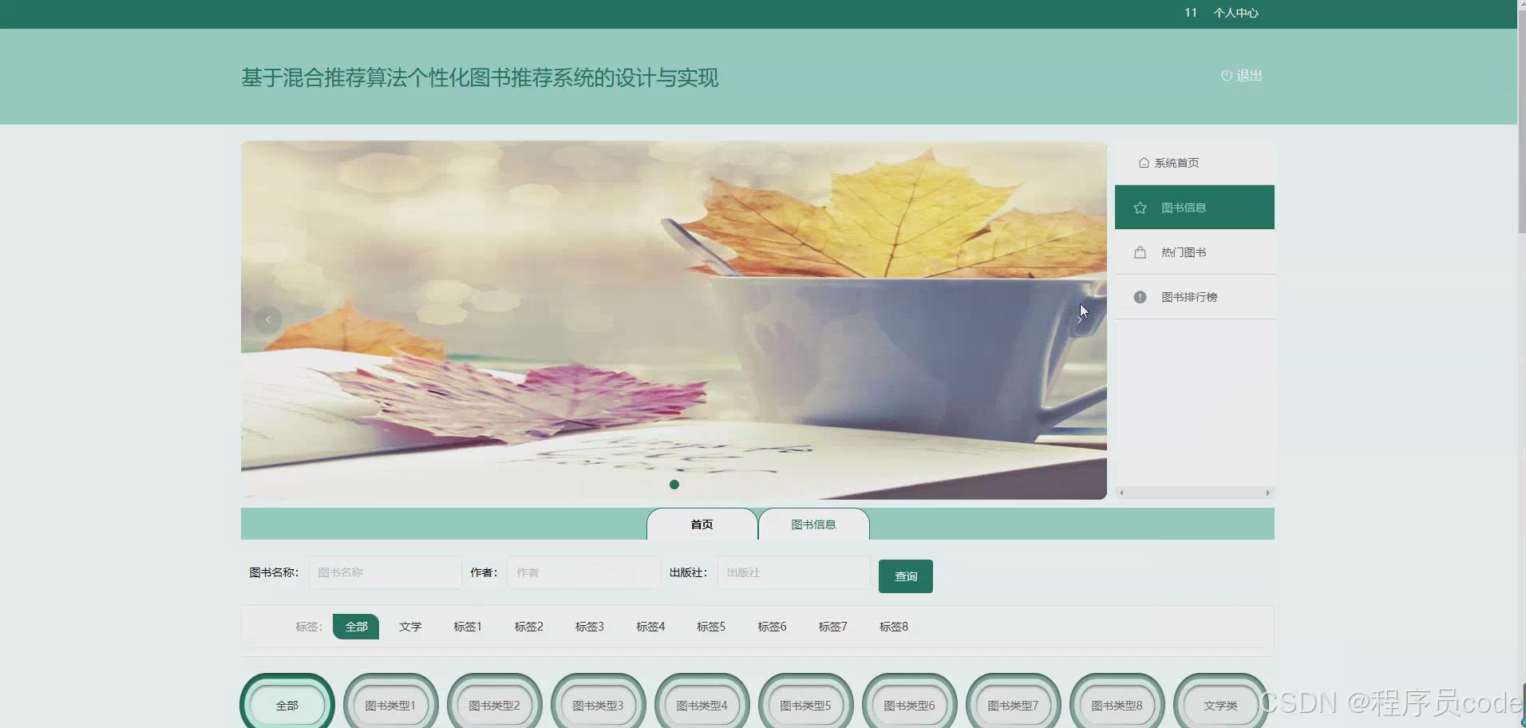Screen dimensions: 1526x728
Task: Focus the 出版社 input field
Action: click(x=794, y=572)
